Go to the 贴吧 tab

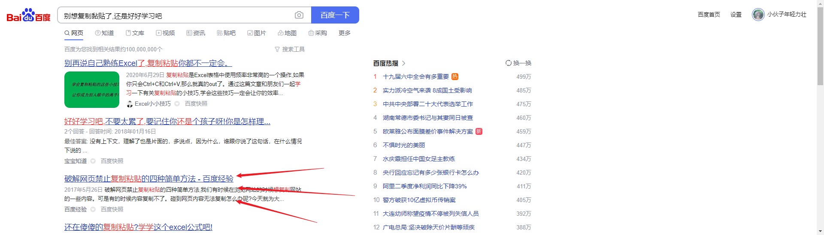[226, 33]
